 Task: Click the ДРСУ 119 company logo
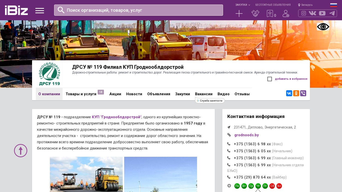point(50,74)
